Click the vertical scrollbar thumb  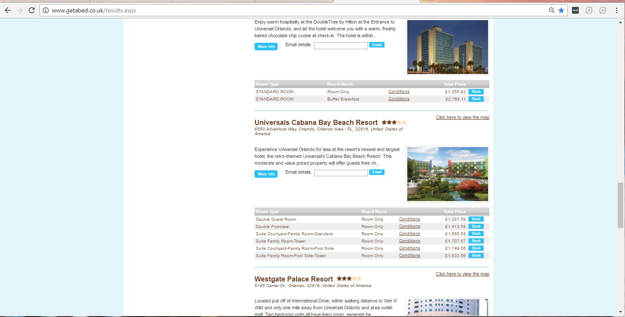click(x=621, y=205)
